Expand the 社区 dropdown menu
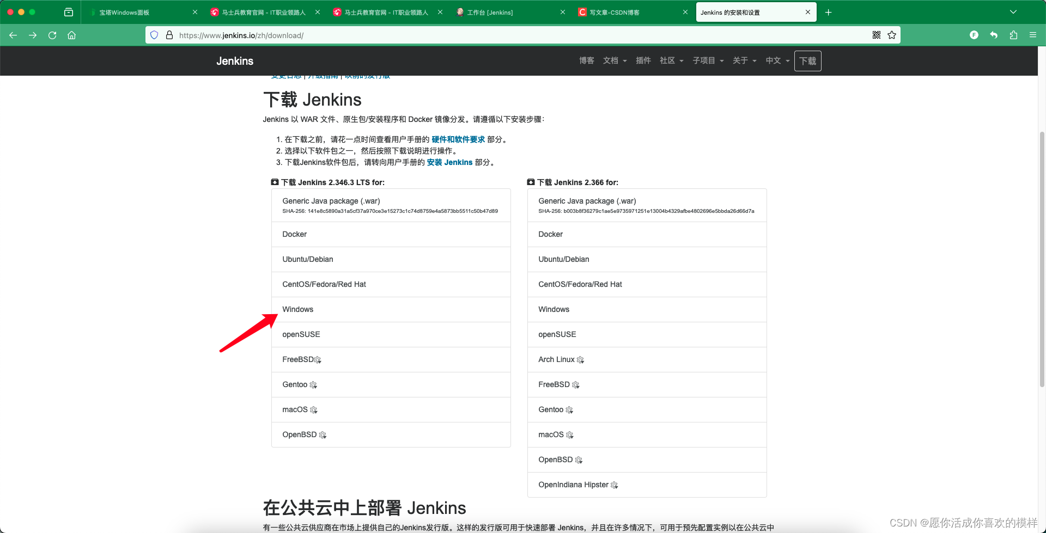 point(671,60)
